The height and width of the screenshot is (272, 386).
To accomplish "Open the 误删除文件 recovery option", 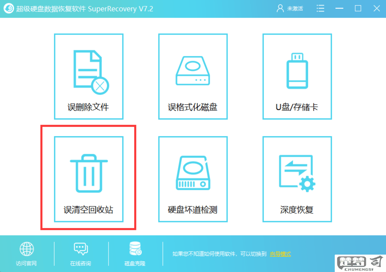I will (x=89, y=77).
